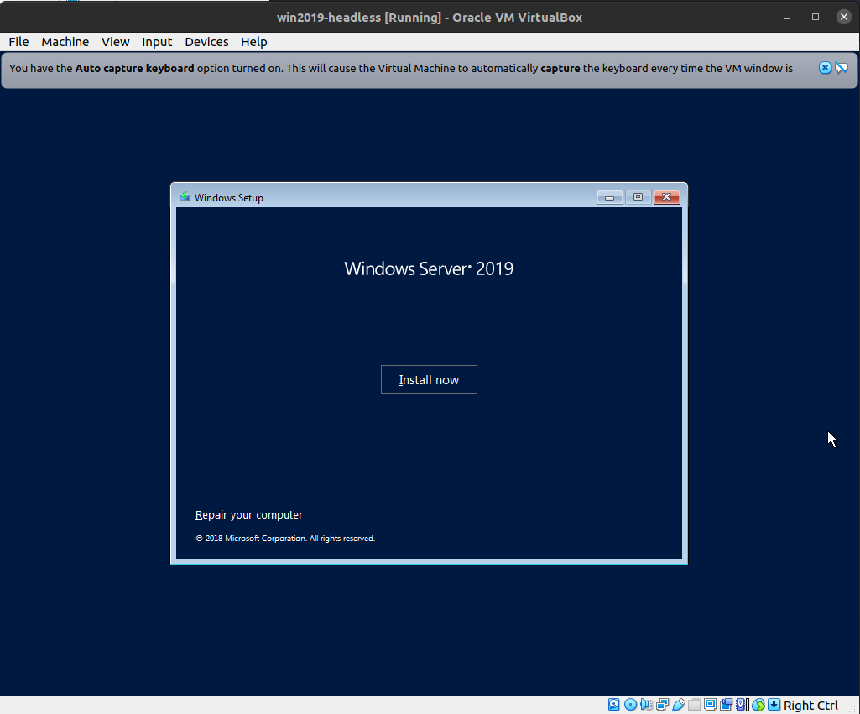The height and width of the screenshot is (714, 860).
Task: Open the Devices menu
Action: (206, 42)
